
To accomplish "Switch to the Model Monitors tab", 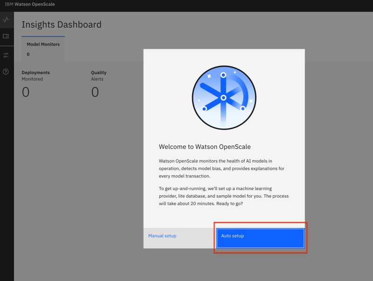I will coord(43,48).
